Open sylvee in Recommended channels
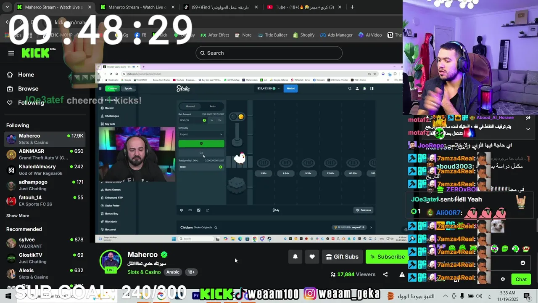Screen dimensions: 538x303 tap(45, 242)
